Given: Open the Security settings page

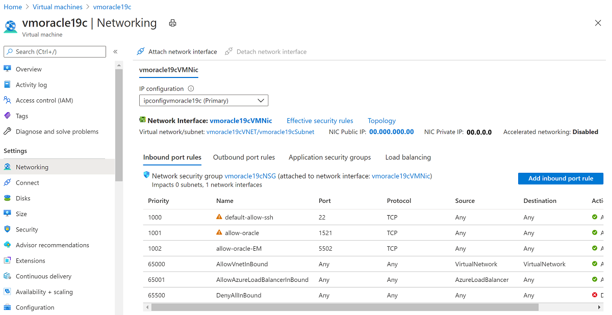Looking at the screenshot, I should click(28, 229).
